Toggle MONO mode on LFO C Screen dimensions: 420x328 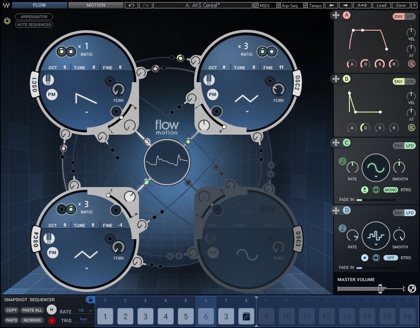tap(391, 190)
